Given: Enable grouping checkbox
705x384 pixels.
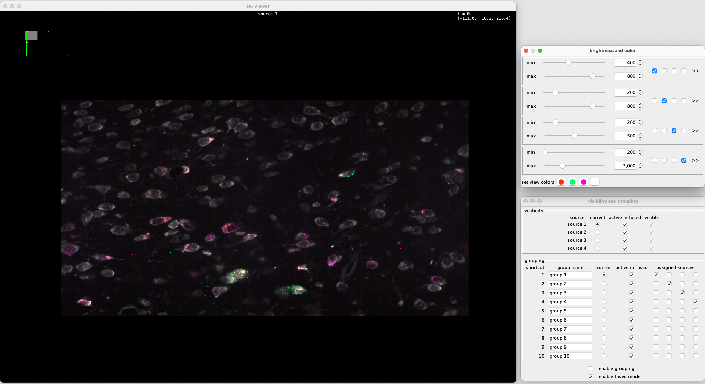Looking at the screenshot, I should click(591, 369).
